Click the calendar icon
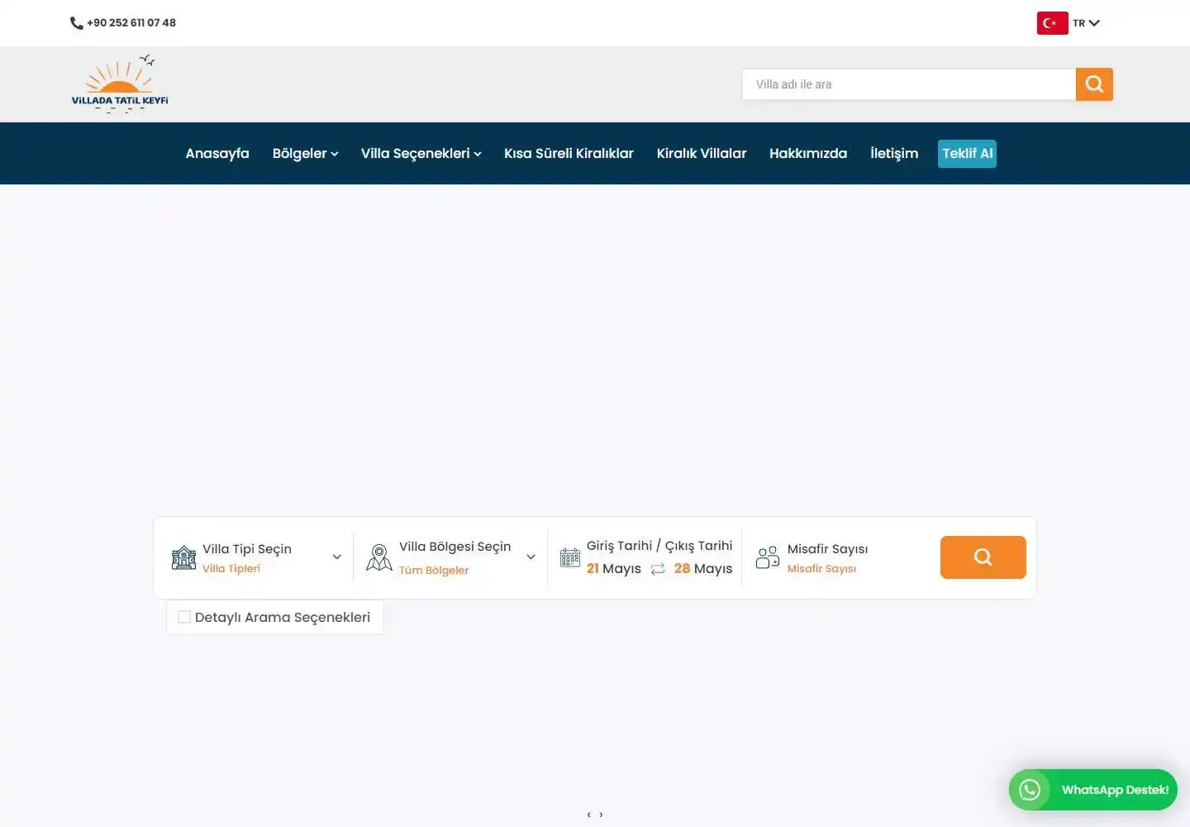Image resolution: width=1190 pixels, height=827 pixels. click(x=570, y=558)
